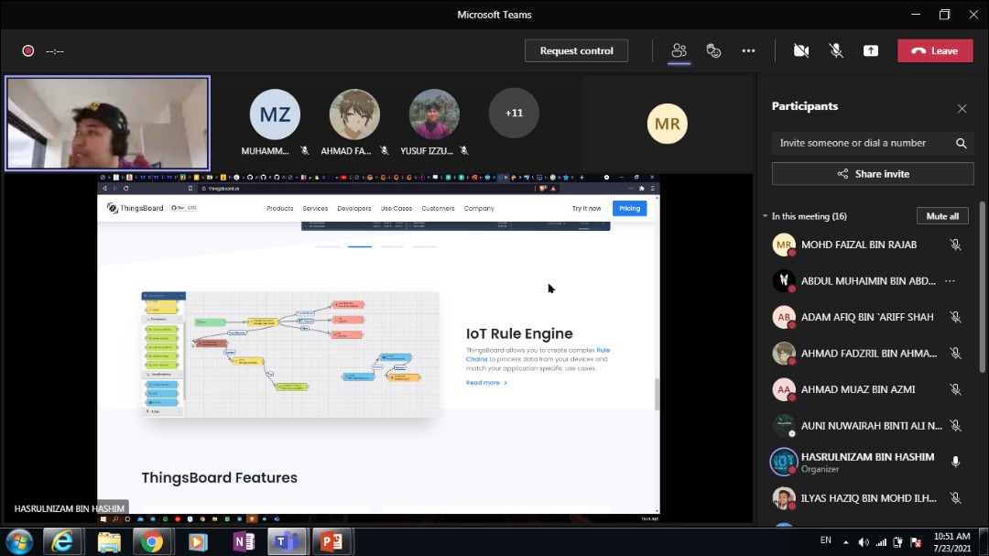Image resolution: width=989 pixels, height=556 pixels.
Task: Select Hasrulnizam's video thumbnail
Action: tap(108, 123)
